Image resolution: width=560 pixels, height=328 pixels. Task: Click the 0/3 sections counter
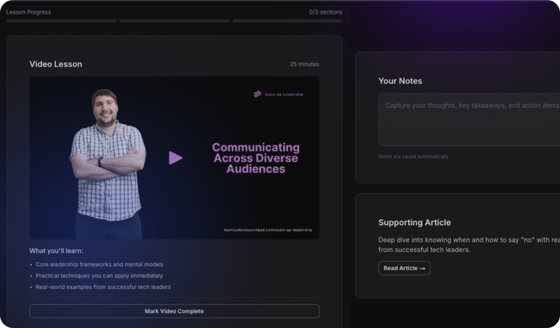pos(325,12)
